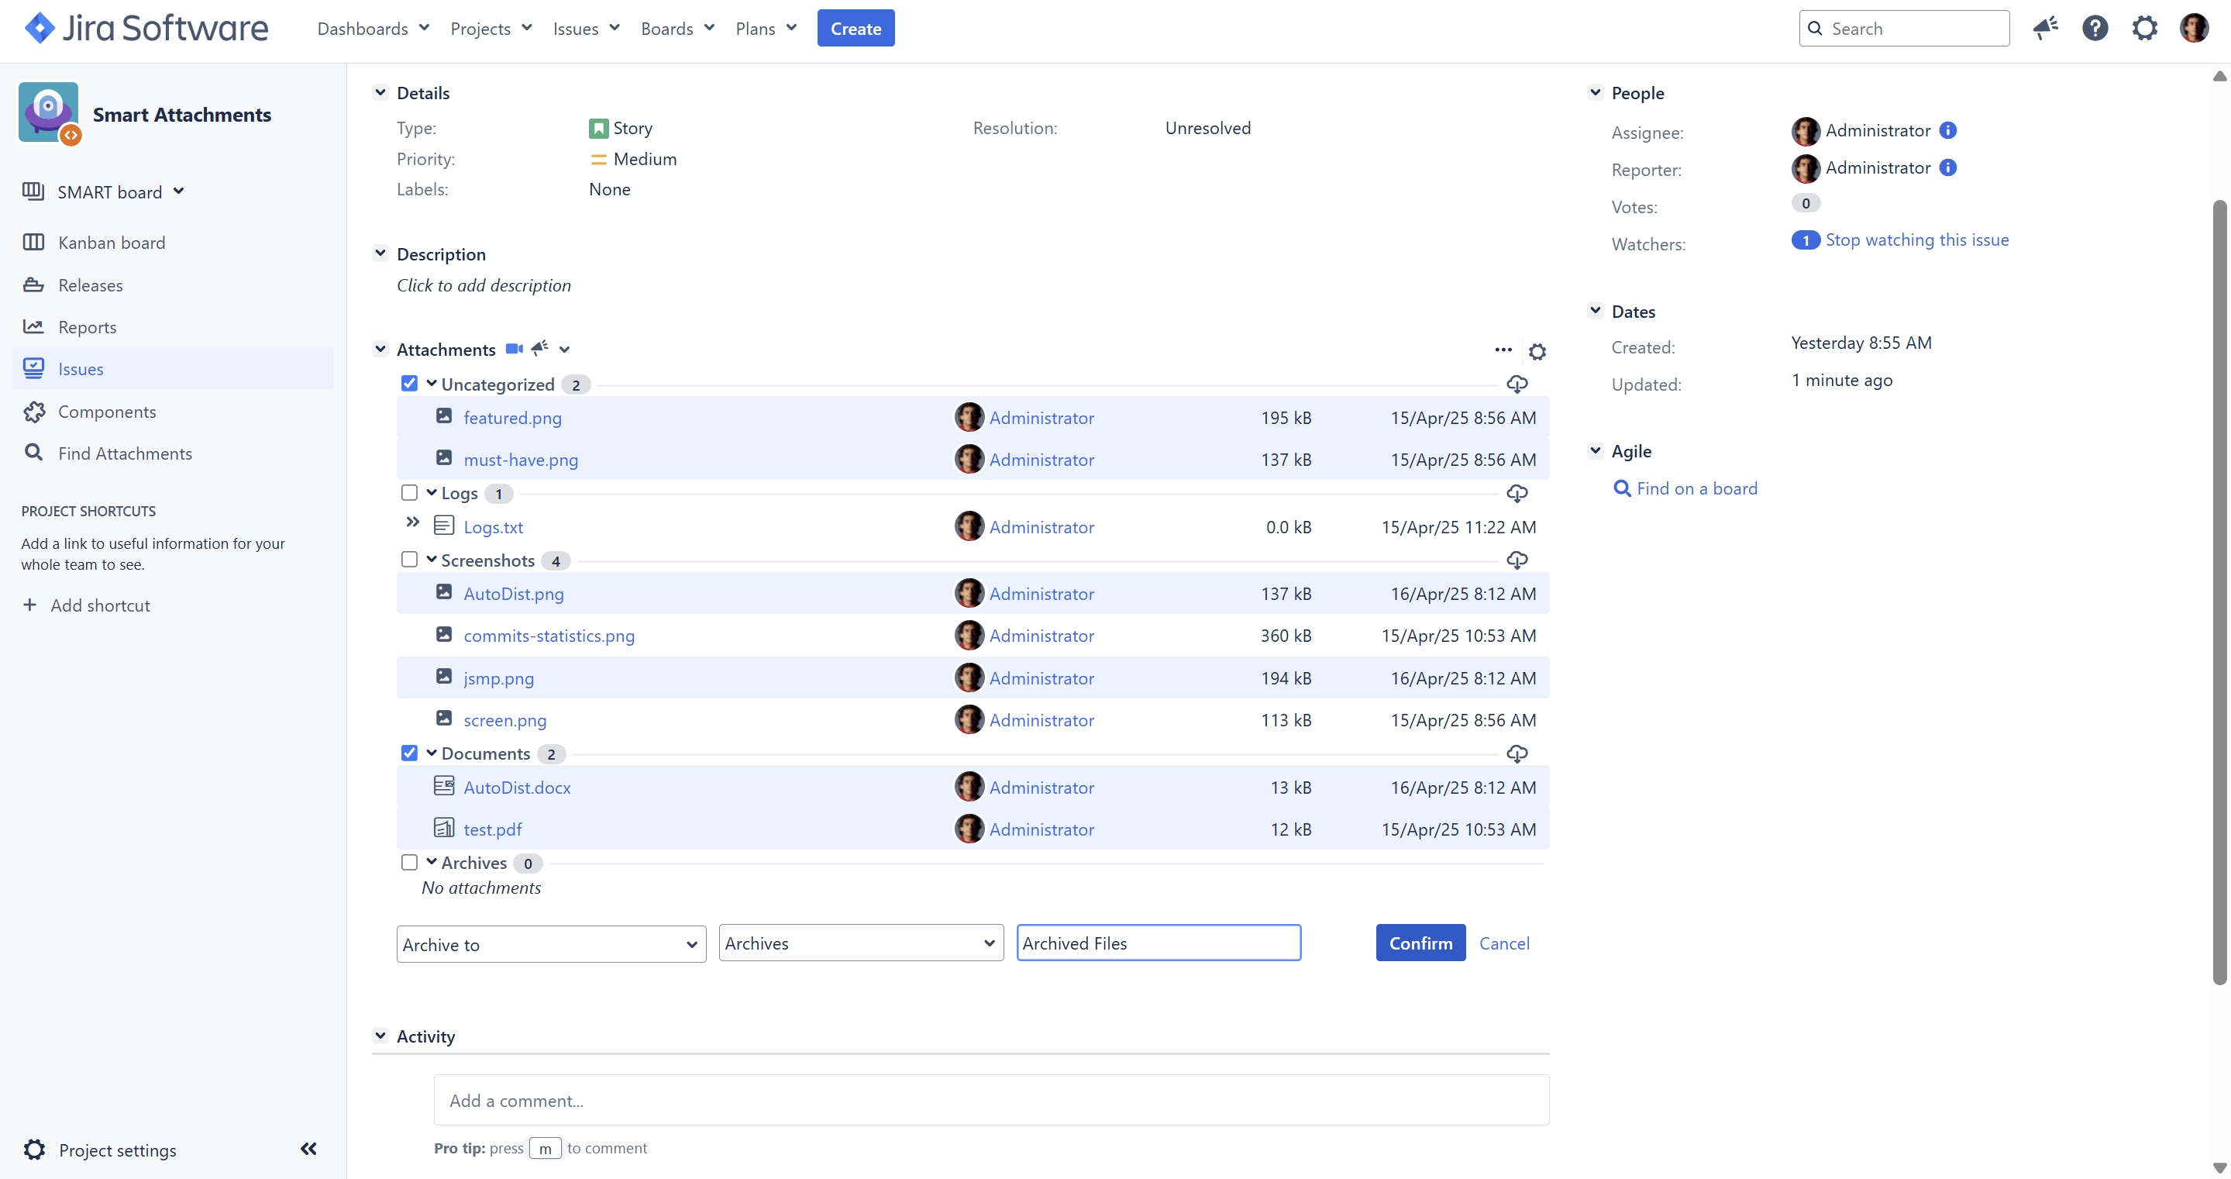2231x1179 pixels.
Task: Click 'Stop watching this issue' link
Action: coord(1916,240)
